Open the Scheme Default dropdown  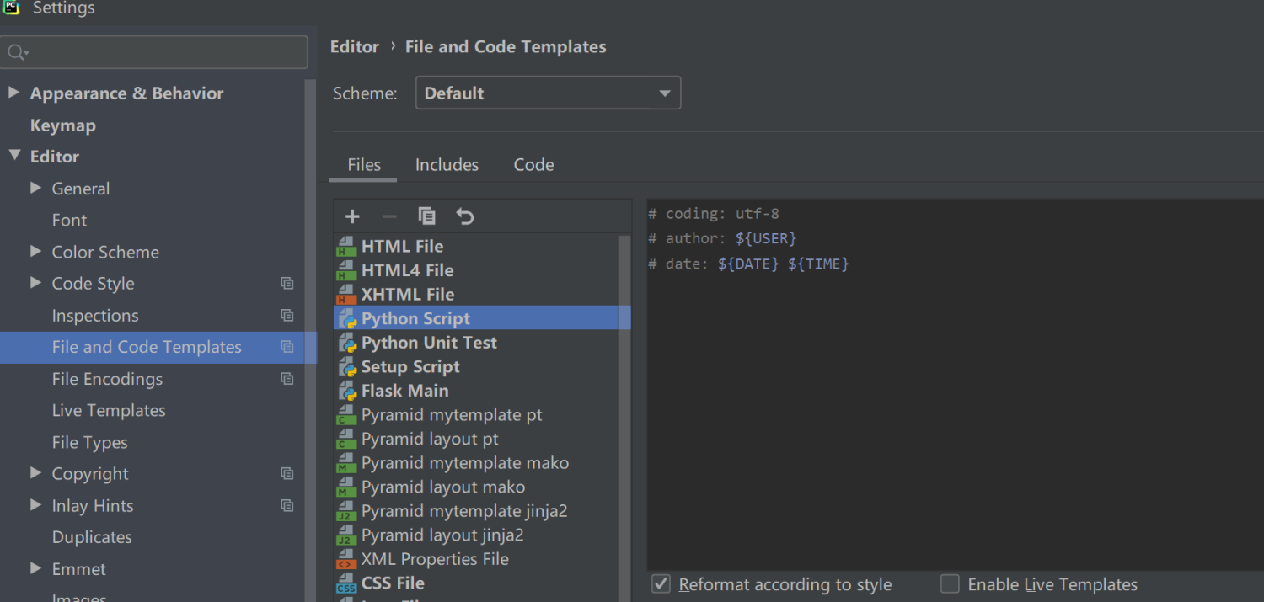coord(548,93)
